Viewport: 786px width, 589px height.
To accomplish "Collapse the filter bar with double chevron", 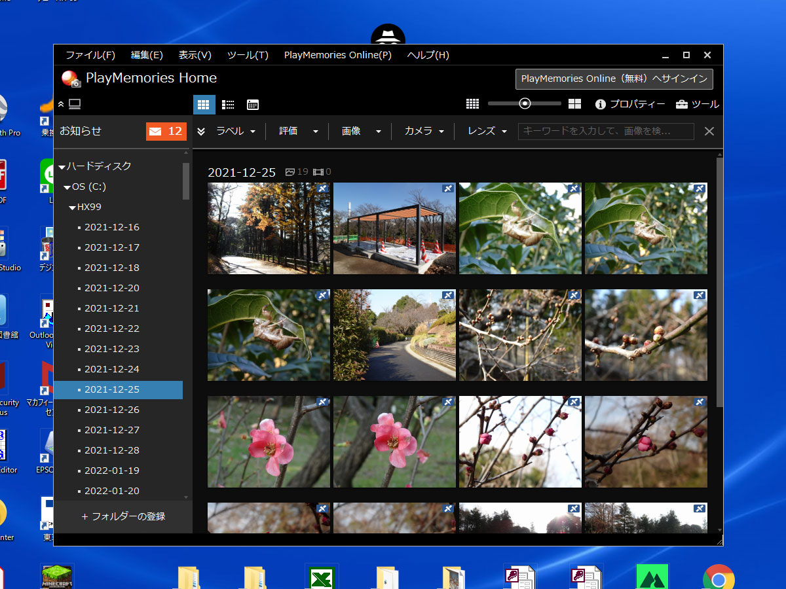I will pos(201,132).
